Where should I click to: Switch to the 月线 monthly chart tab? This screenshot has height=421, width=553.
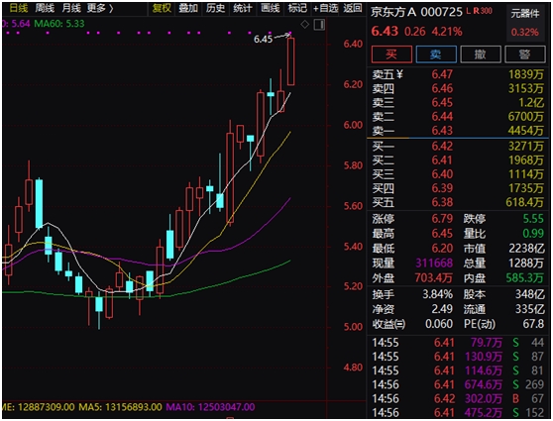pyautogui.click(x=71, y=8)
